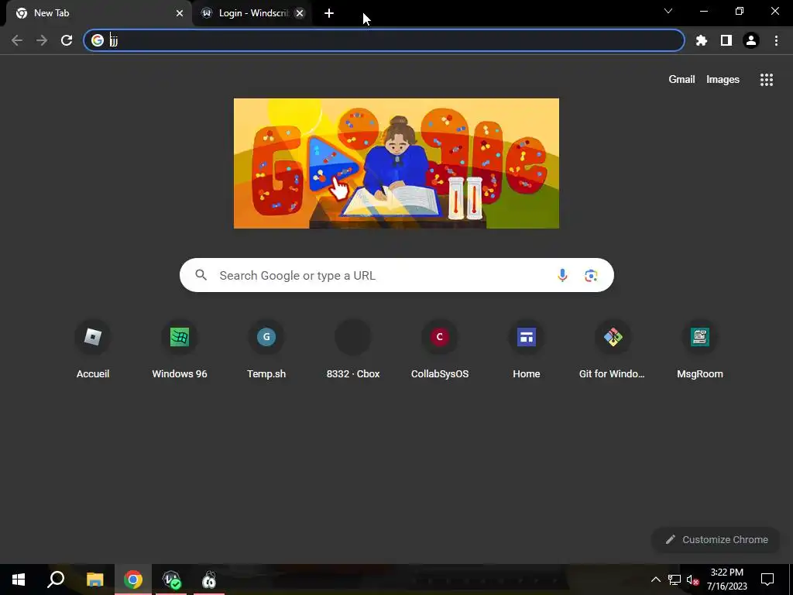
Task: Close the Login - Windscribe tab
Action: click(x=300, y=13)
